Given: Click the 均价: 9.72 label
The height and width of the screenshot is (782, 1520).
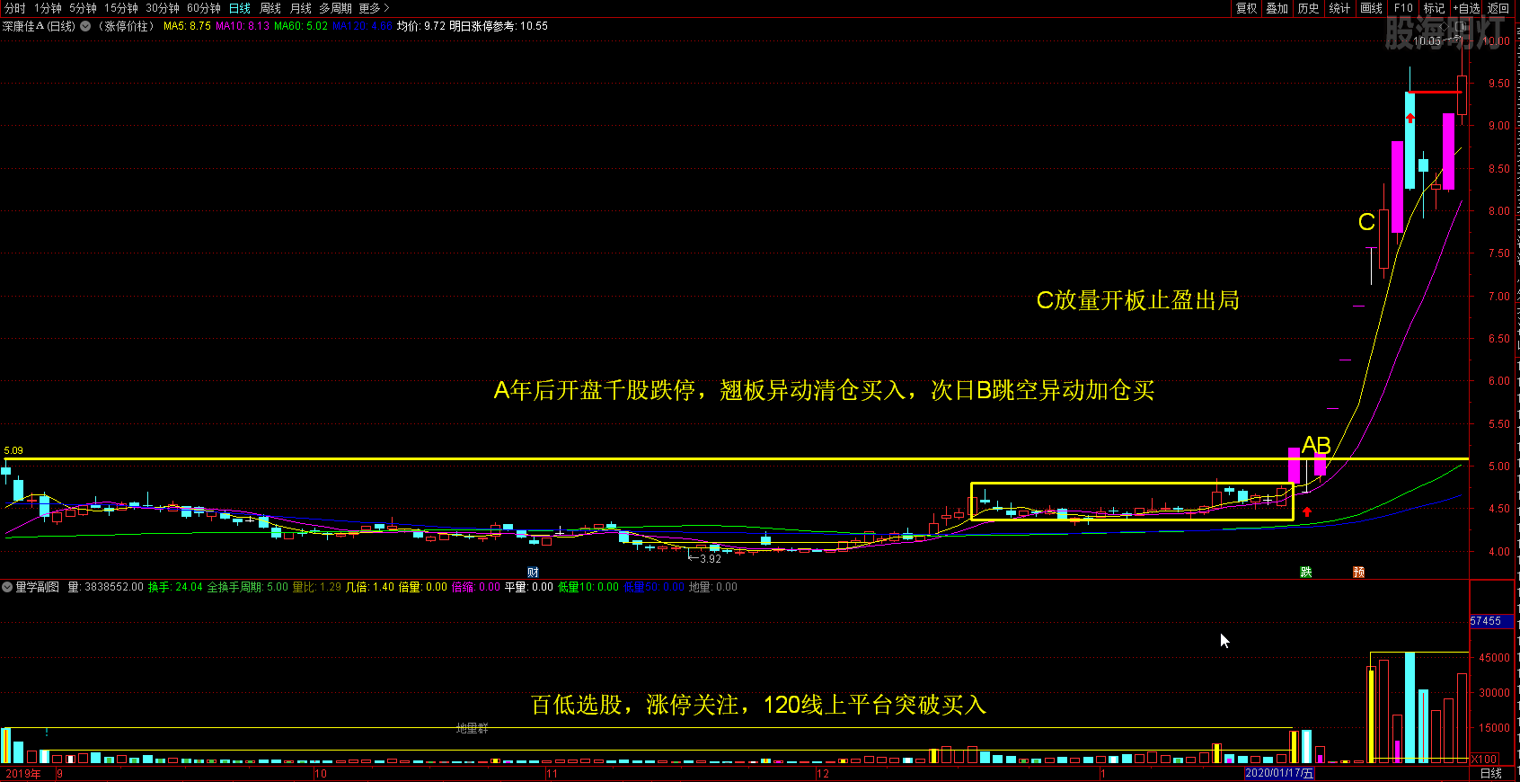Looking at the screenshot, I should click(x=421, y=26).
